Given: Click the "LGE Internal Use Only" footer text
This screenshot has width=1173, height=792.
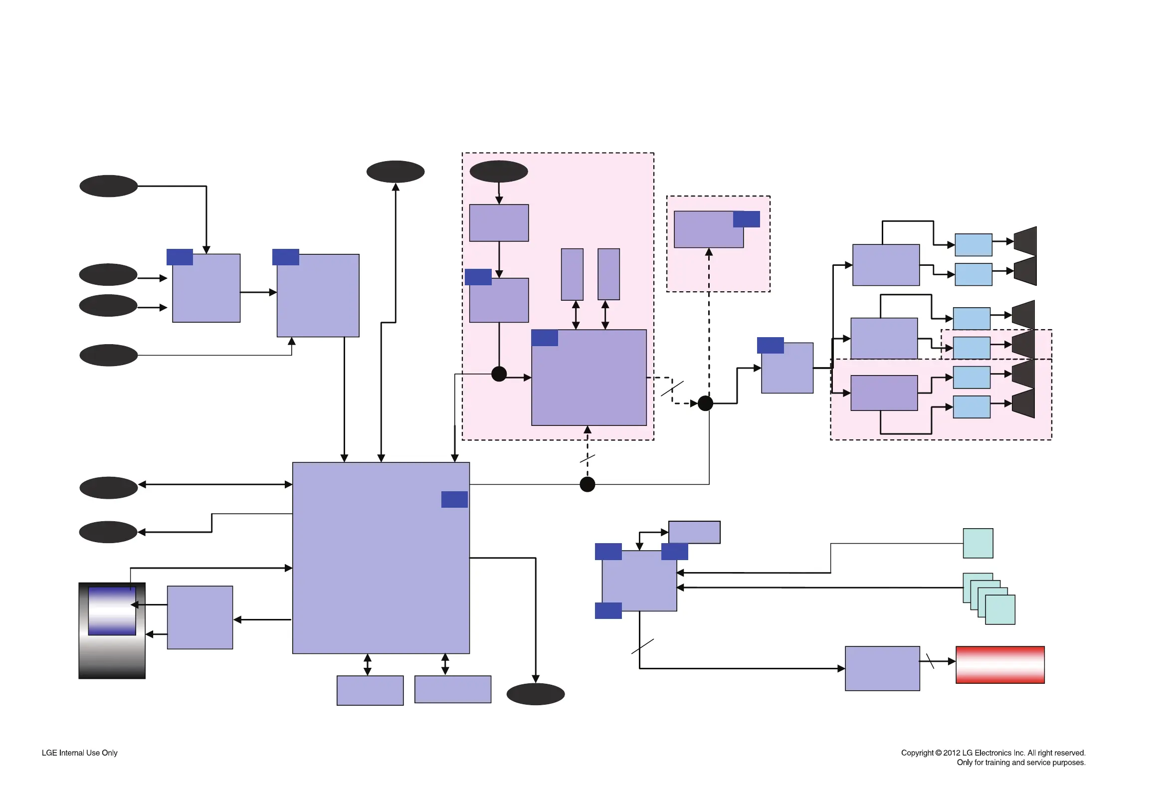Looking at the screenshot, I should click(x=79, y=753).
